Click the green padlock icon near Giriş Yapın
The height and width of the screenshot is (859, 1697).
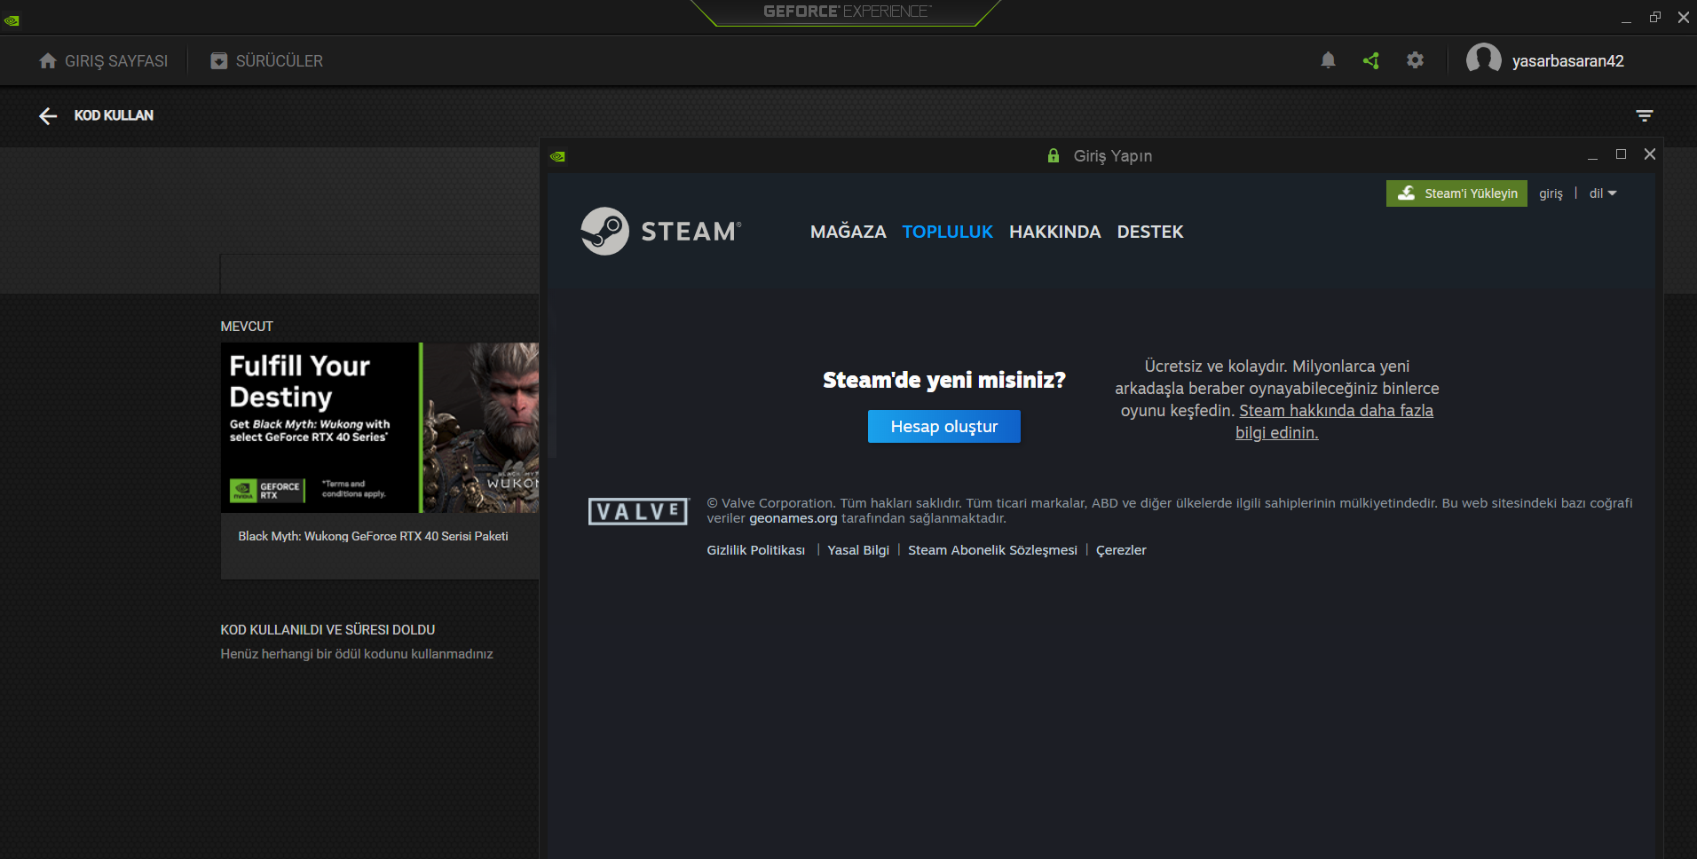(1054, 156)
